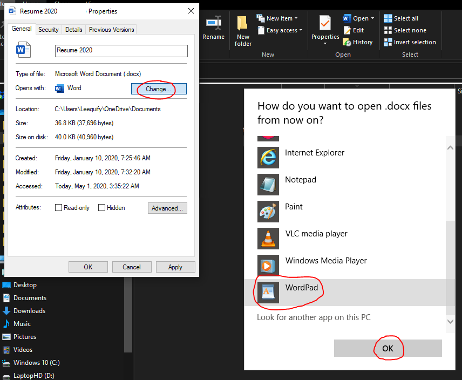
Task: Click 'Microsoft Word Document (.docx)' file type text
Action: point(98,73)
